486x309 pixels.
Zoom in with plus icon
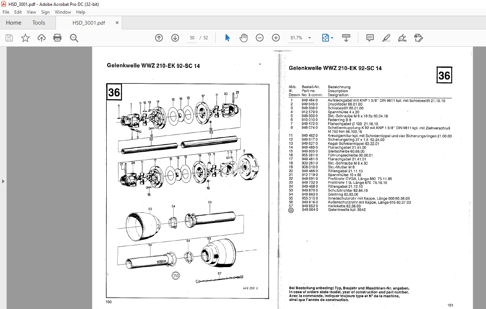tap(276, 38)
